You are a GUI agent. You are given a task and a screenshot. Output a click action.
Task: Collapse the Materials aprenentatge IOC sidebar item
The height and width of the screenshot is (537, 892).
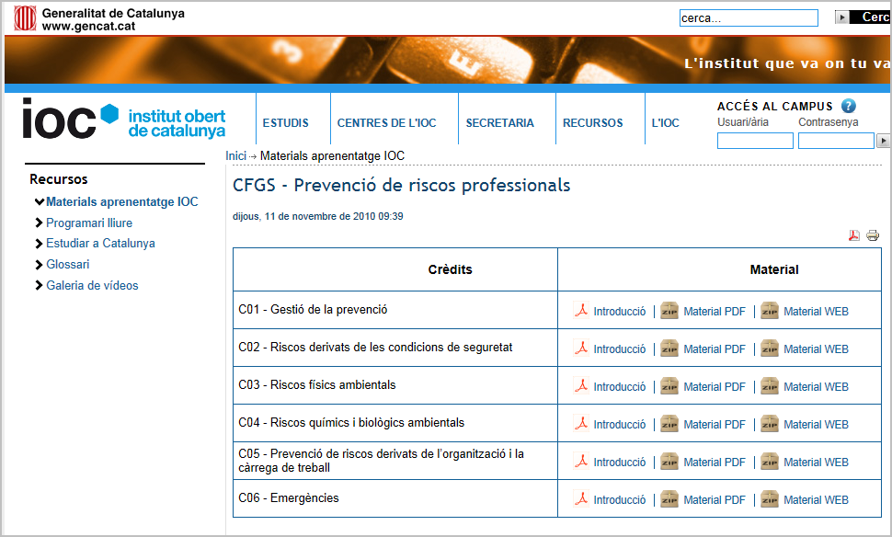[x=39, y=202]
